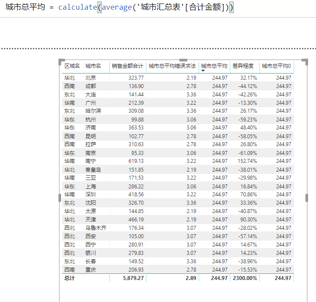
Task: Select the 拉萨 city cell
Action: (91, 144)
